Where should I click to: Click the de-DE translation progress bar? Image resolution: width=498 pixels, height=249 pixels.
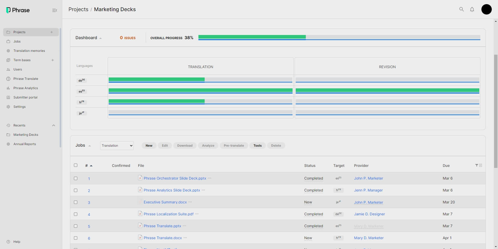click(200, 80)
